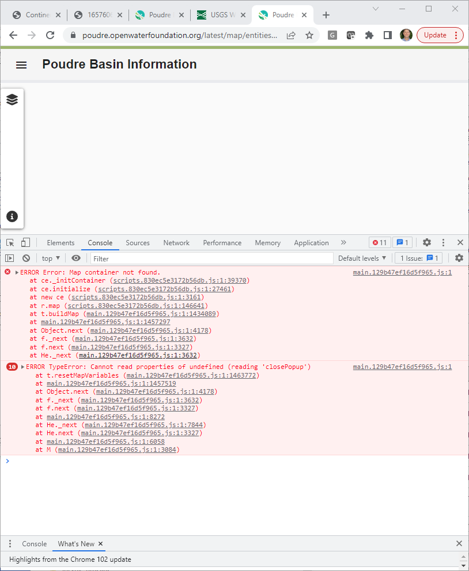Open DevTools settings gear

pos(426,242)
